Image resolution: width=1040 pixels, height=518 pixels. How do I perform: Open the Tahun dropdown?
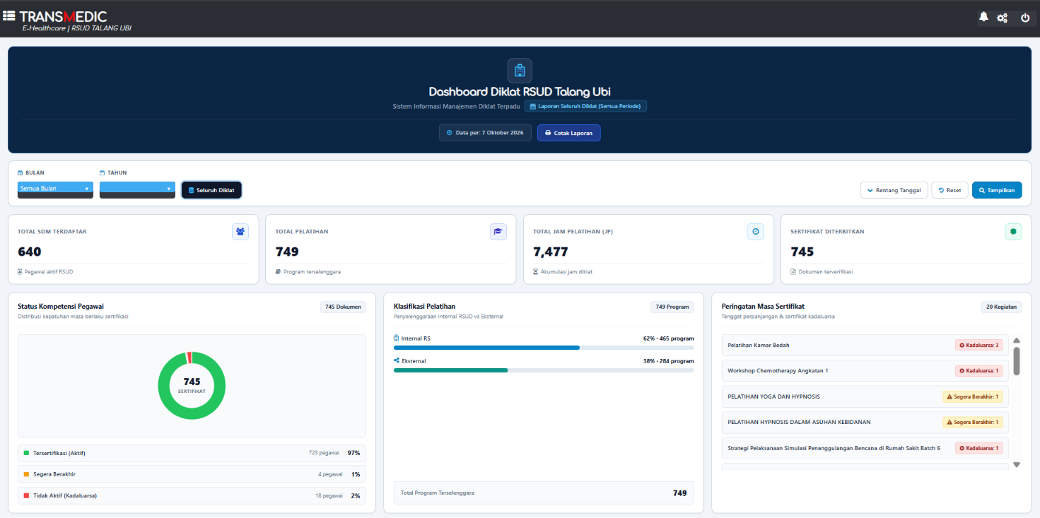pyautogui.click(x=137, y=189)
